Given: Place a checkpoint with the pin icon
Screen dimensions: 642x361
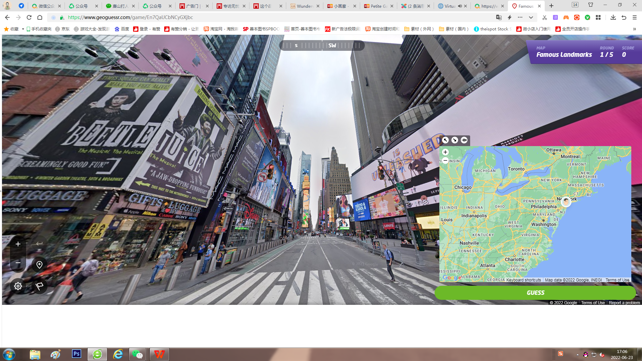Looking at the screenshot, I should [39, 265].
